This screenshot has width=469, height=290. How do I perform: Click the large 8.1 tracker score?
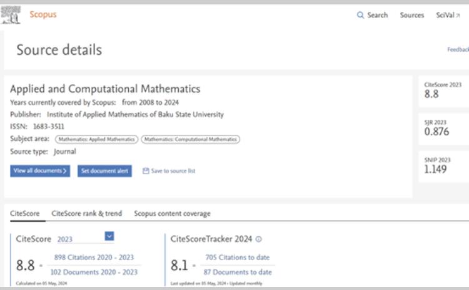click(179, 265)
